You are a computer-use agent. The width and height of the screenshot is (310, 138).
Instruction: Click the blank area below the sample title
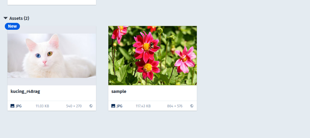point(153,97)
